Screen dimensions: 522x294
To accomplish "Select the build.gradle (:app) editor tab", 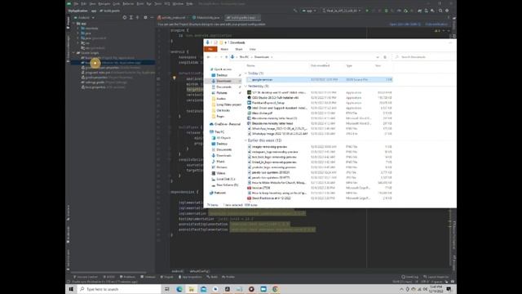I will click(242, 17).
